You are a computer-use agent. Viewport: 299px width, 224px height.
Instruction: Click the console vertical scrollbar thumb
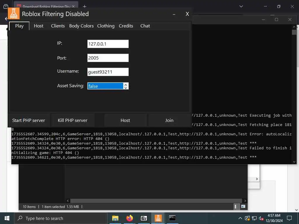[x=294, y=32]
